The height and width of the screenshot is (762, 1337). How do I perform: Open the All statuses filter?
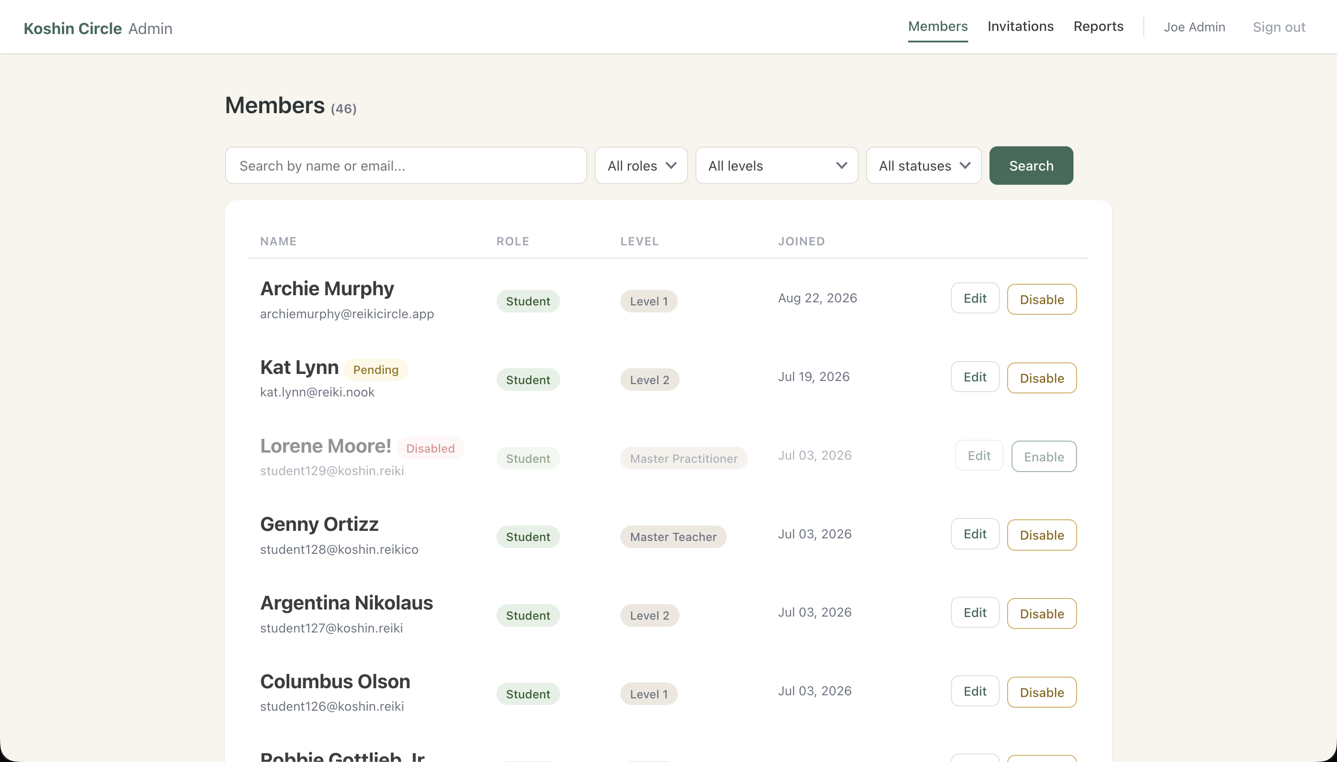pyautogui.click(x=924, y=165)
